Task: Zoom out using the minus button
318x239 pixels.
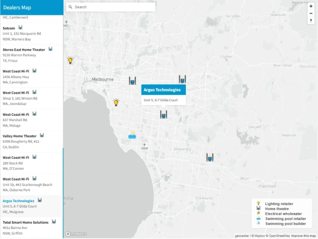Action: (x=311, y=13)
